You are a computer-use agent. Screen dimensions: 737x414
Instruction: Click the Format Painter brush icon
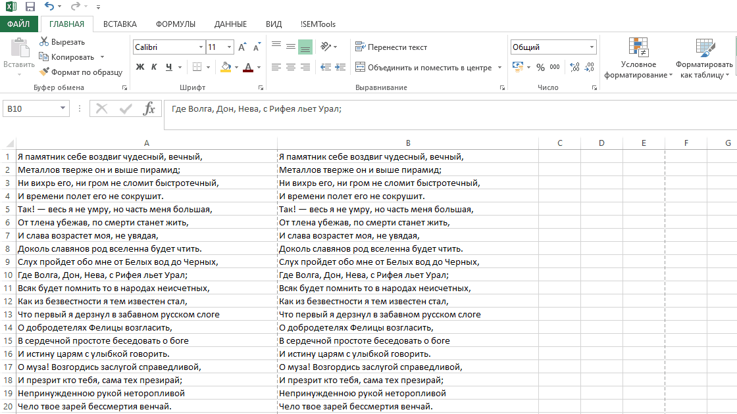point(45,72)
